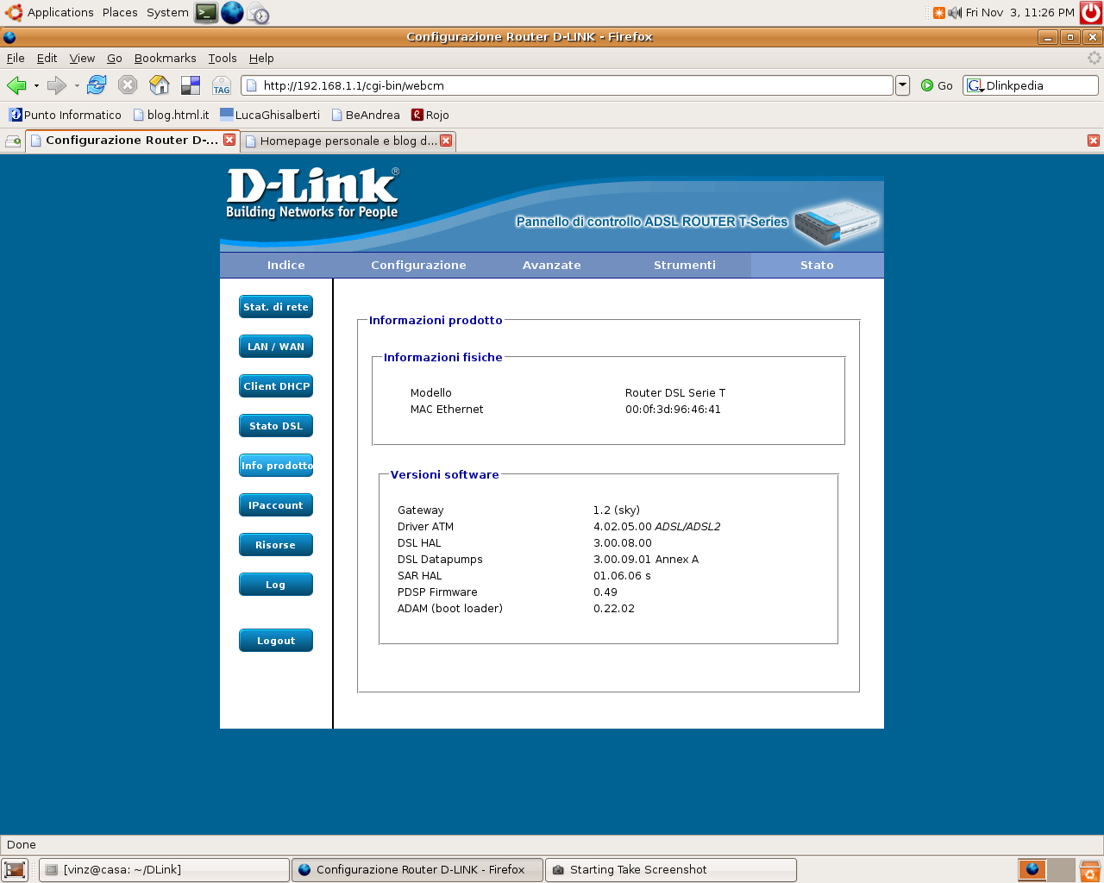Open the Go menu

(x=115, y=58)
